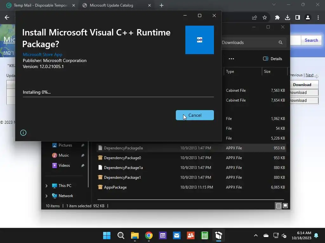
Task: Expand the This PC tree node
Action: pyautogui.click(x=46, y=186)
